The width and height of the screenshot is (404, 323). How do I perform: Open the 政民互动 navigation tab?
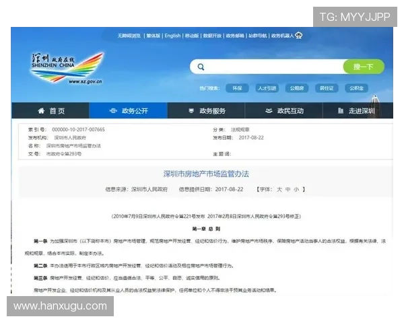(x=283, y=111)
